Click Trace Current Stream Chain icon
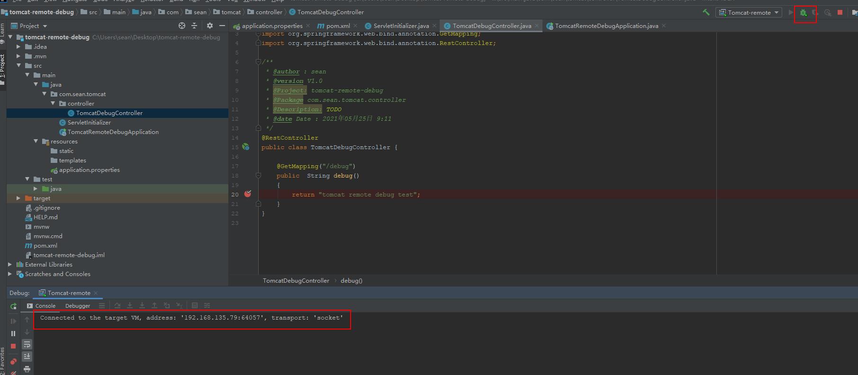This screenshot has height=375, width=858. 207,305
